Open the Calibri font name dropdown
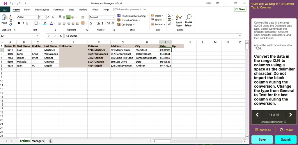 pos(37,17)
